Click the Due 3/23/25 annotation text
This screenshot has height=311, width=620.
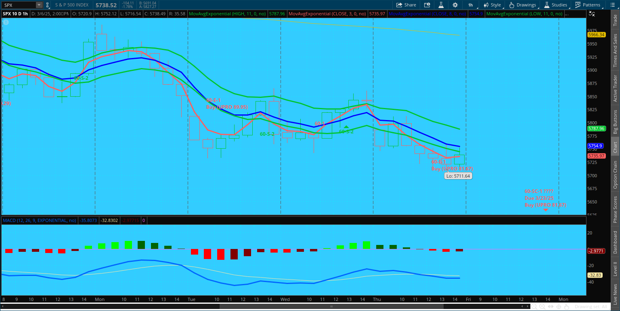539,198
